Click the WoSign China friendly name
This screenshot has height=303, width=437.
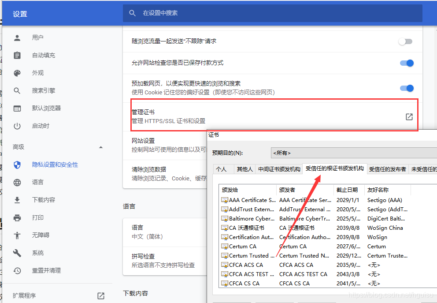coord(385,228)
